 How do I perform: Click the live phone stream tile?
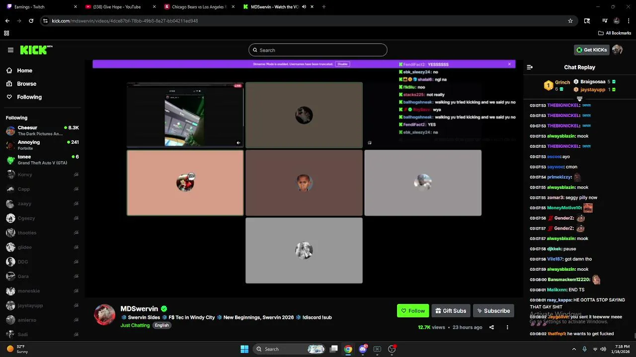(x=185, y=115)
